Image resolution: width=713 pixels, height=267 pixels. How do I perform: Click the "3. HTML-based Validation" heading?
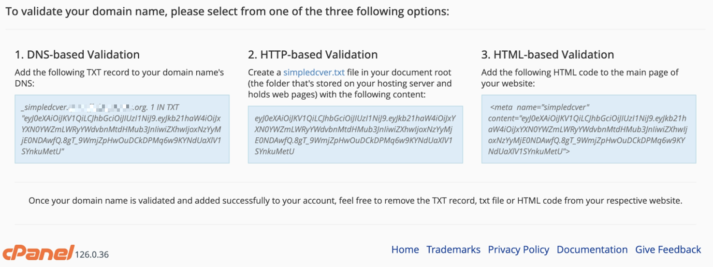coord(547,55)
